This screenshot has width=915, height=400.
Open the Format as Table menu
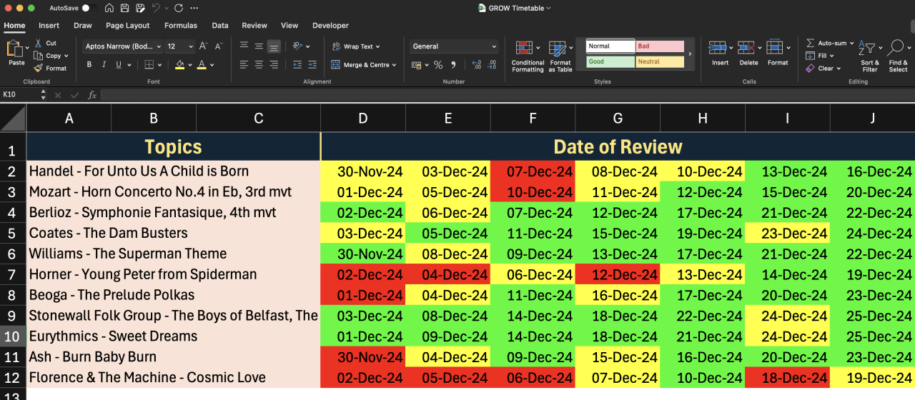point(560,56)
